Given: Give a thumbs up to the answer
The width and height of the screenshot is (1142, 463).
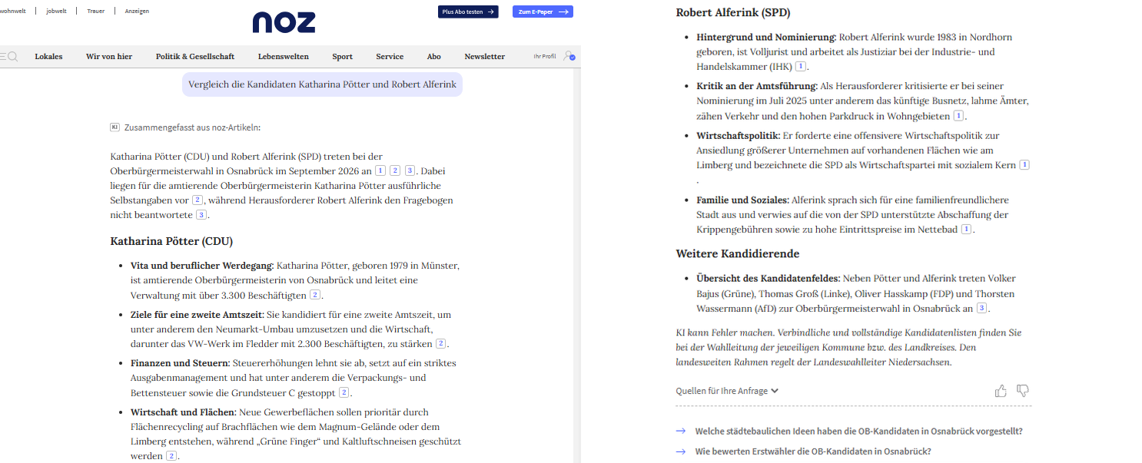Looking at the screenshot, I should coord(1001,391).
